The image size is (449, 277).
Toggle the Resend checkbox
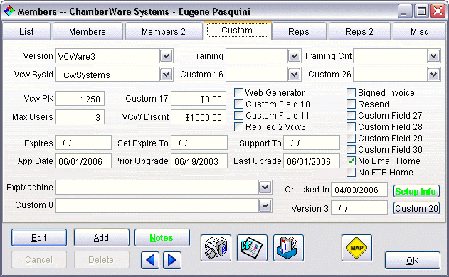(351, 104)
